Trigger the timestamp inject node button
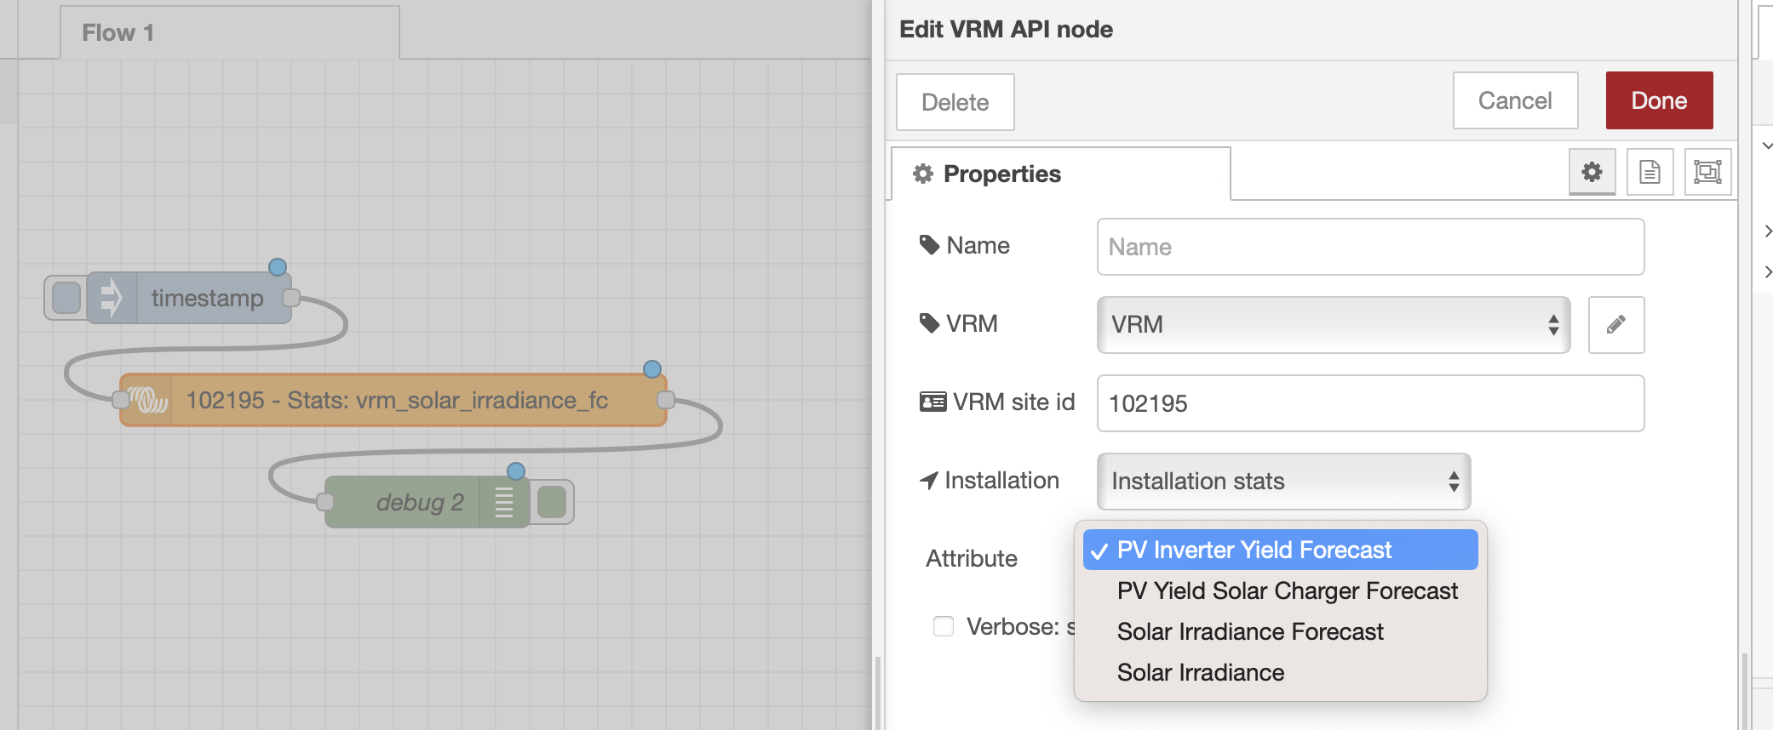 point(66,298)
